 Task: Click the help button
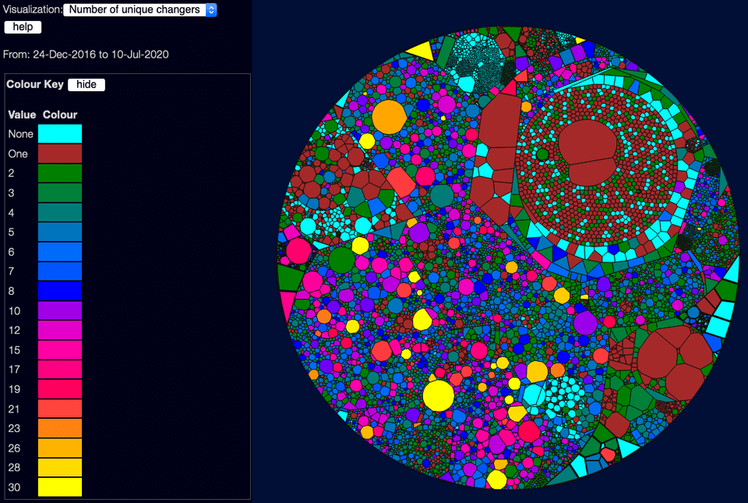(x=23, y=27)
